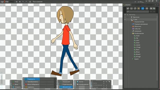Select the LThigh image in the tree

tap(138, 47)
